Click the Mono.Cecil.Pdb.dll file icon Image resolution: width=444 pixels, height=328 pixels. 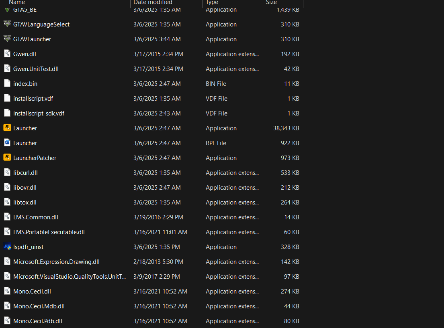[7, 321]
